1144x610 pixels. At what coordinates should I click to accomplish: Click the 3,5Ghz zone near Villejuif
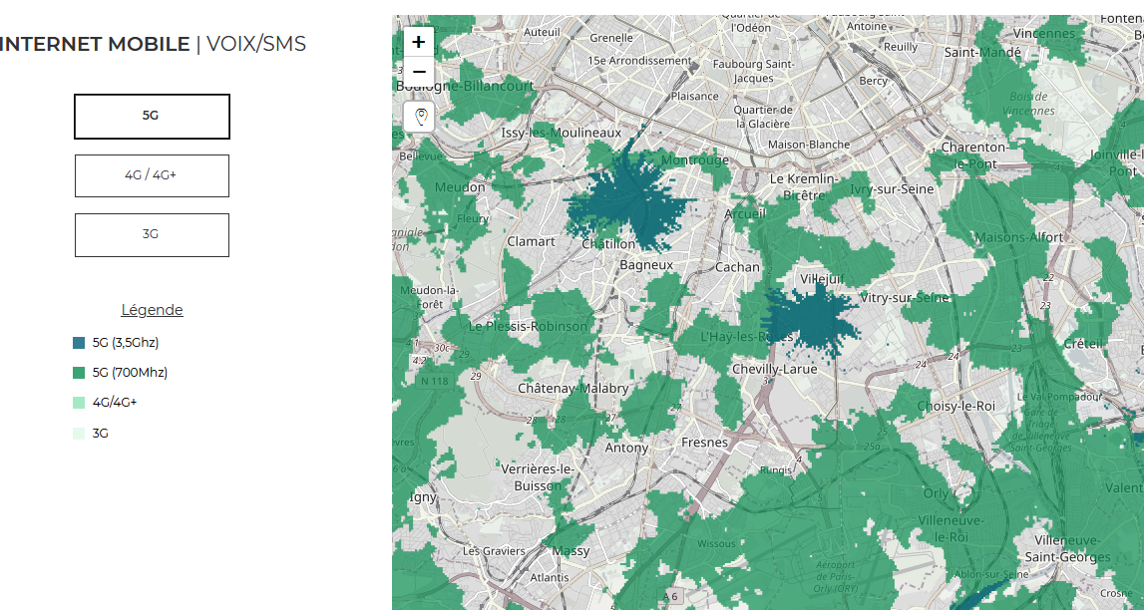click(x=812, y=319)
